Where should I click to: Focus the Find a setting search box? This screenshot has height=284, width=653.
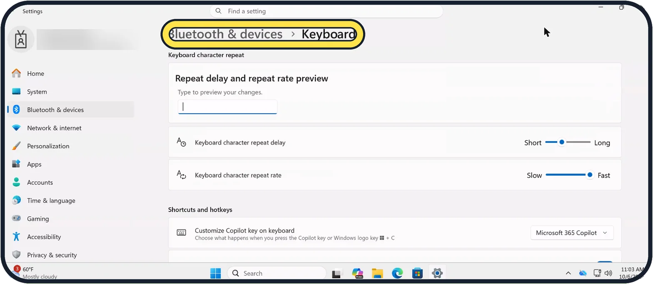[326, 11]
